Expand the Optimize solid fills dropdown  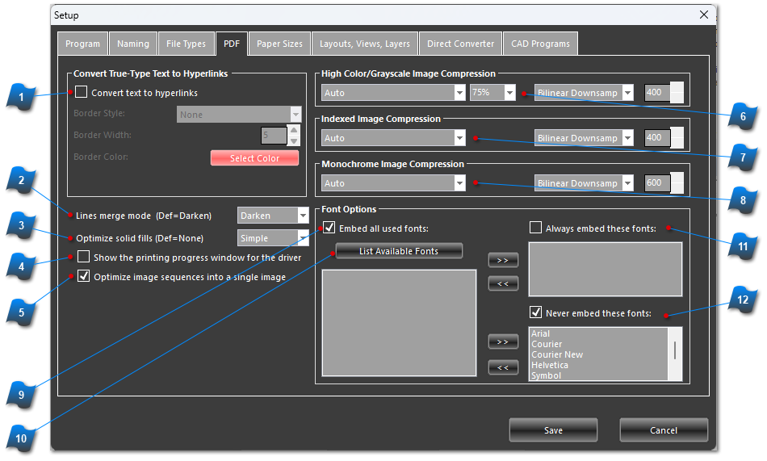[x=303, y=238]
